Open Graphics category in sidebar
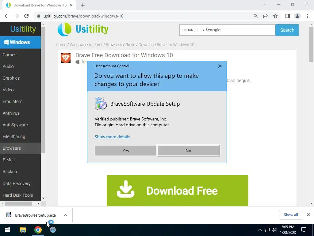 20,78
